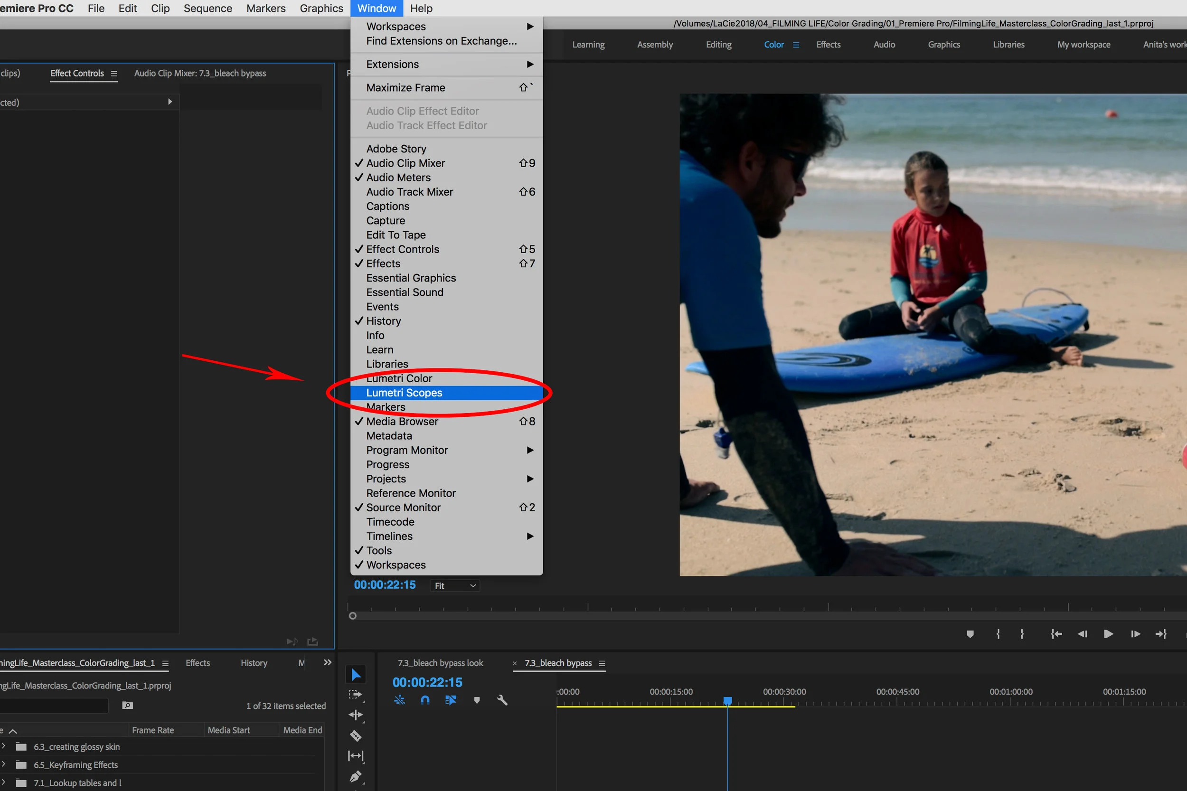1187x791 pixels.
Task: Open the Help menu
Action: click(x=421, y=9)
